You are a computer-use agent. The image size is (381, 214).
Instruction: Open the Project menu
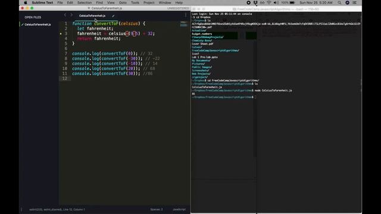(x=149, y=2)
